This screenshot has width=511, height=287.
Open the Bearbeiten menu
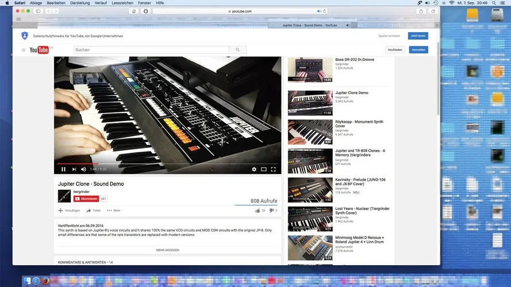pos(56,3)
